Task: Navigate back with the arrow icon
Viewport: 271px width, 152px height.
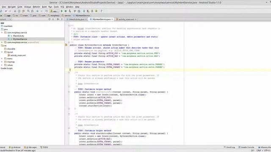Action: click(37, 11)
